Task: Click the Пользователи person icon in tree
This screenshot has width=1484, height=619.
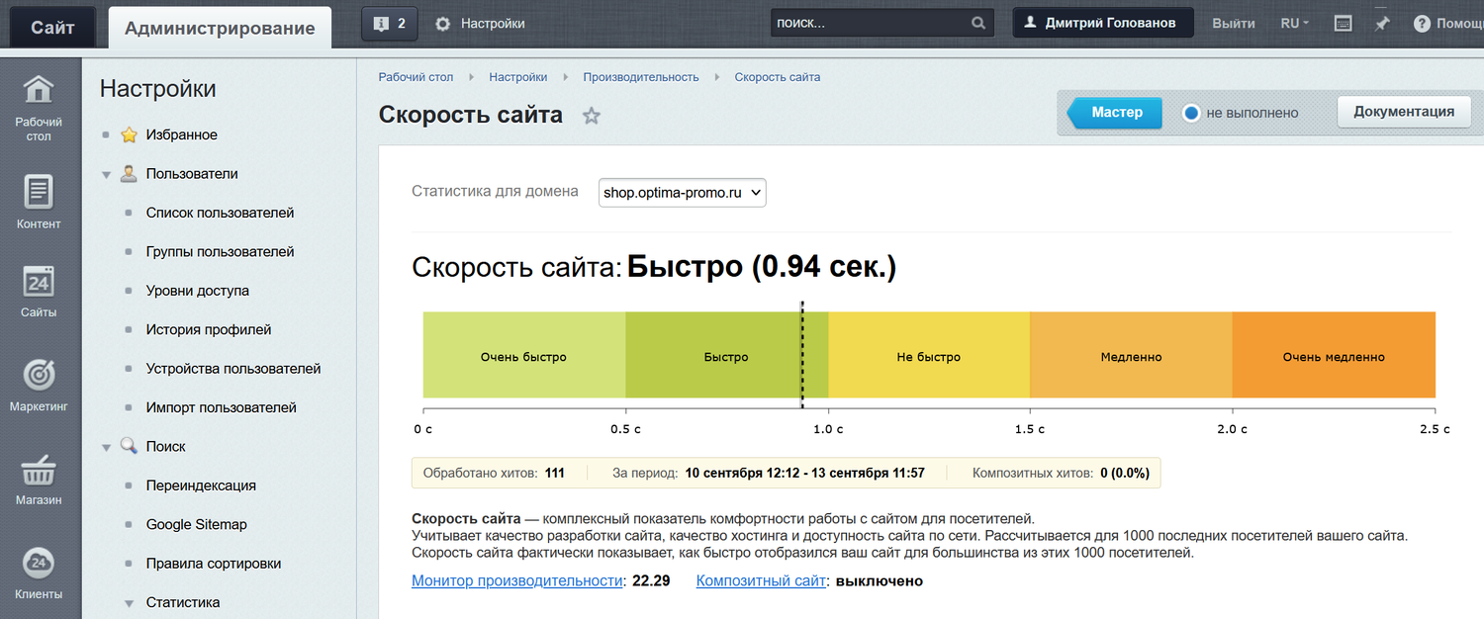Action: click(x=129, y=173)
